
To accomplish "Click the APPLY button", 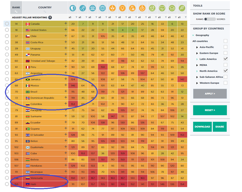I will pos(210,94).
